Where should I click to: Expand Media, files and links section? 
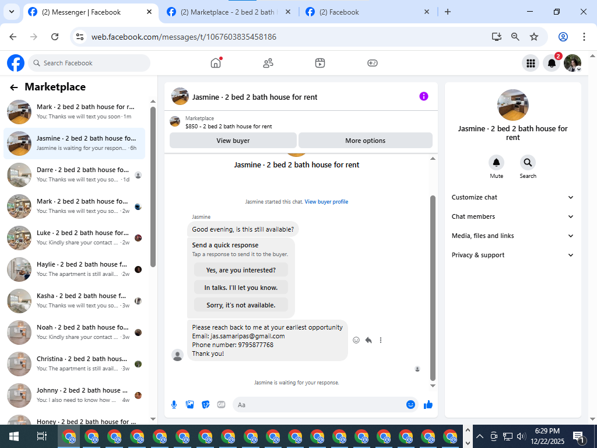[x=512, y=236]
